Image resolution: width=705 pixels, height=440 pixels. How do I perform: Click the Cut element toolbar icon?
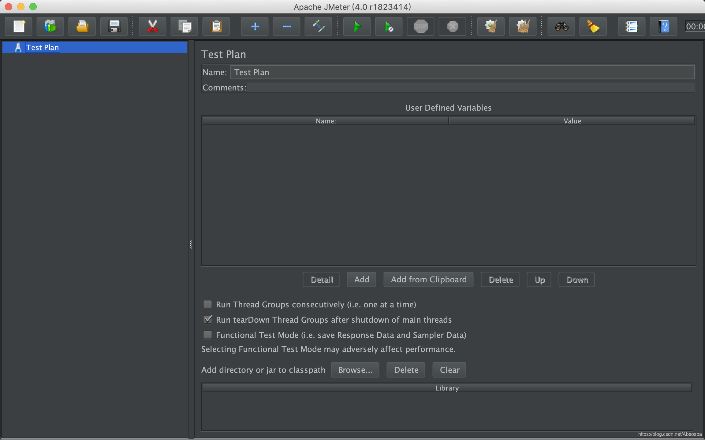point(153,26)
